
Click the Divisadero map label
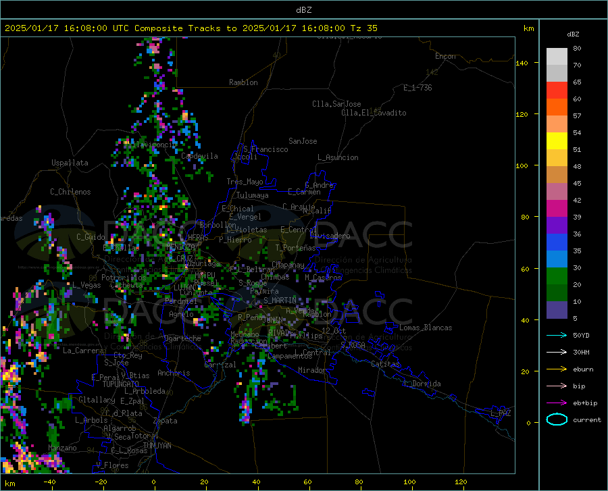(x=330, y=236)
